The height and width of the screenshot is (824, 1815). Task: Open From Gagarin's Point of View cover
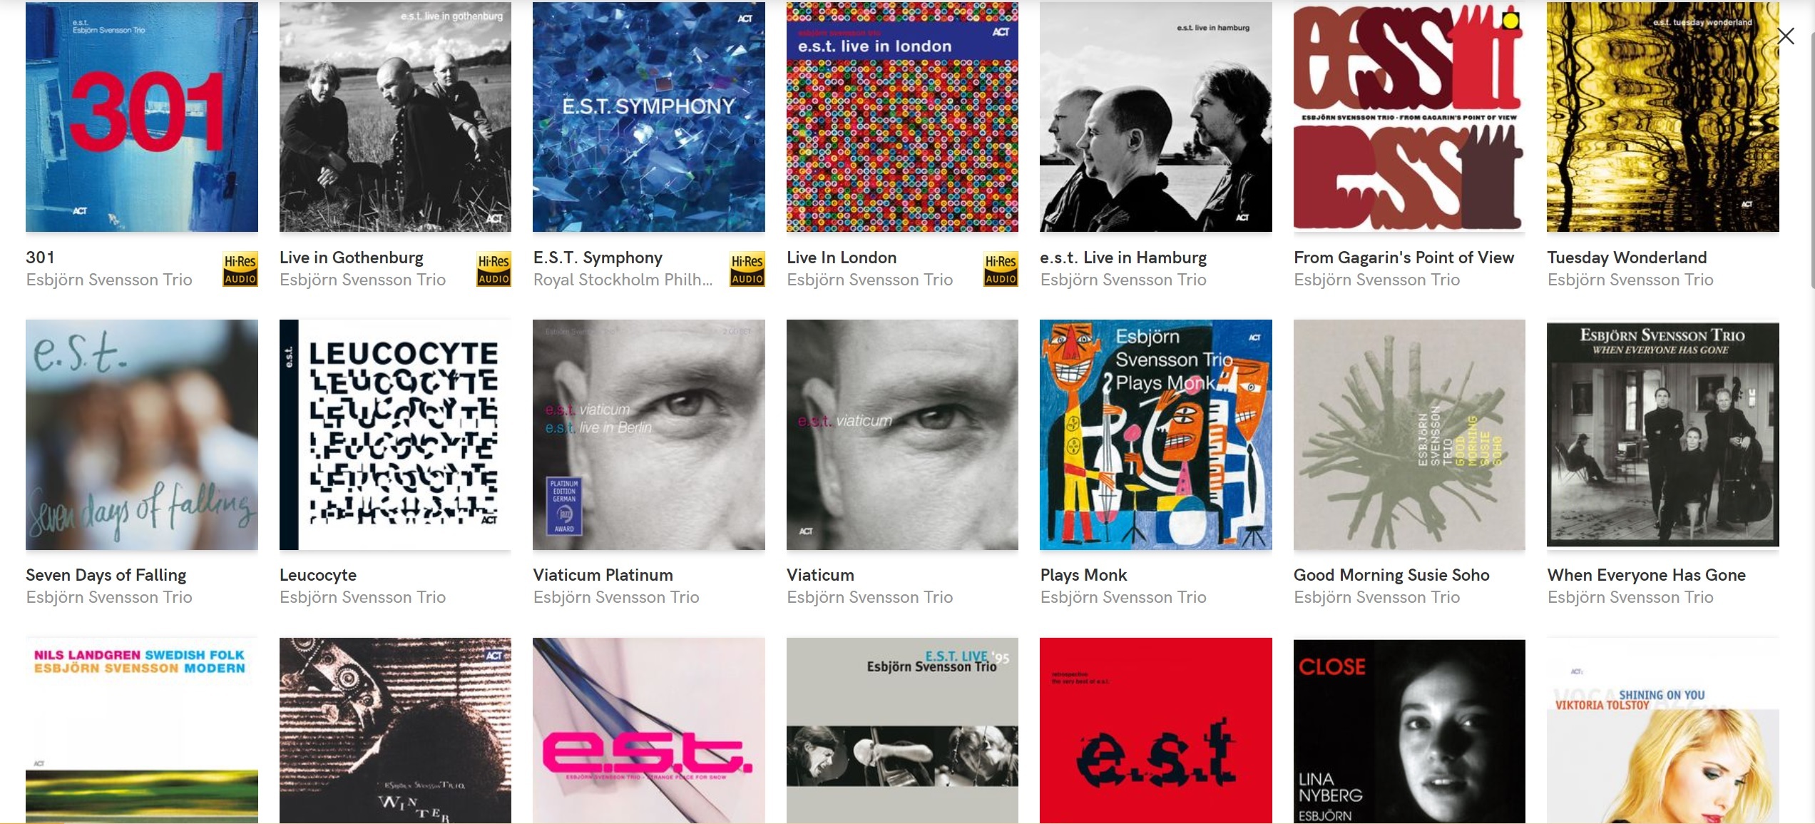[1409, 117]
